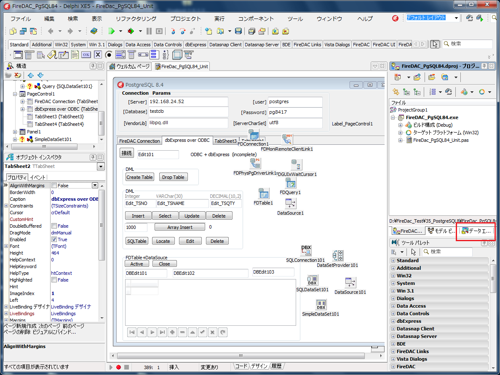The image size is (500, 375).
Task: Click the form designer horizontal scrollbar
Action: tap(241, 356)
